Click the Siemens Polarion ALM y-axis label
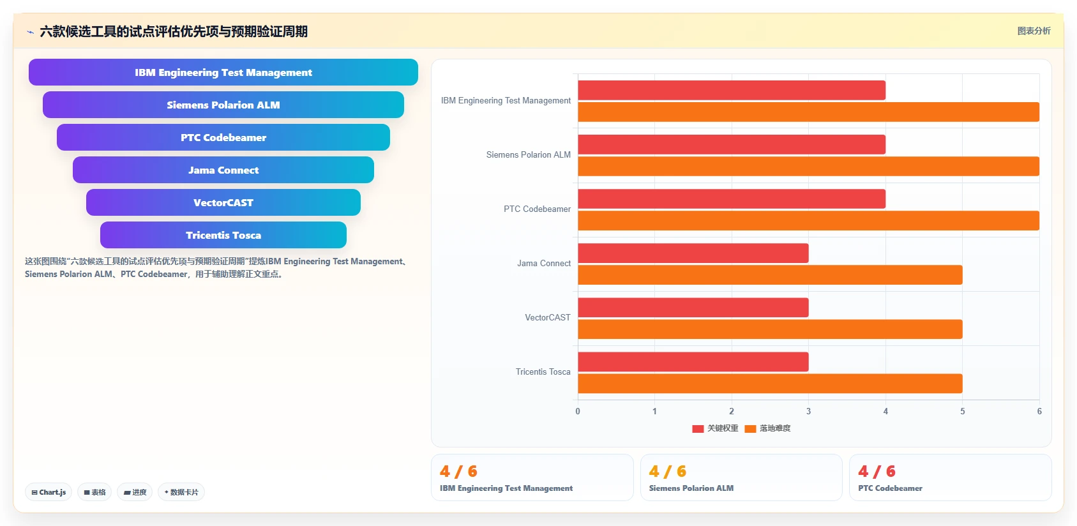 click(529, 154)
